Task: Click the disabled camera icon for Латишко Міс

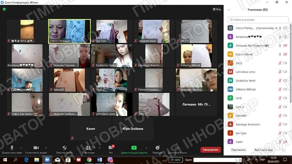Action: click(285, 46)
